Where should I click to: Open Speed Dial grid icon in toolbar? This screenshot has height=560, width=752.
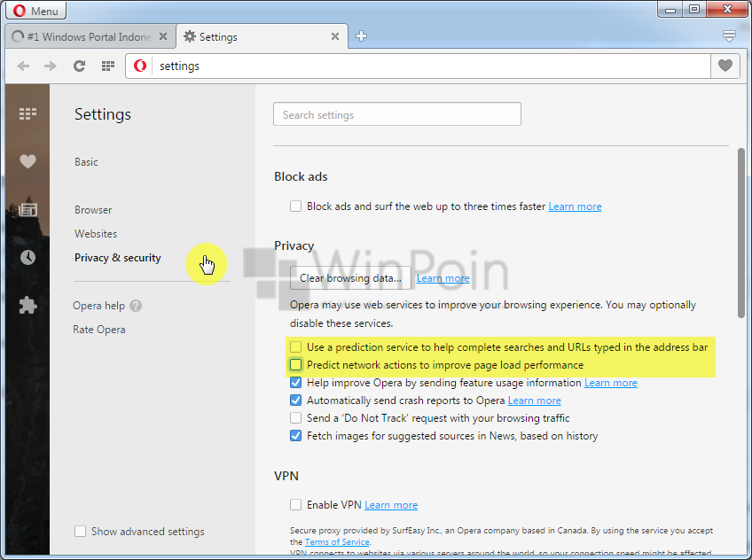coord(108,66)
